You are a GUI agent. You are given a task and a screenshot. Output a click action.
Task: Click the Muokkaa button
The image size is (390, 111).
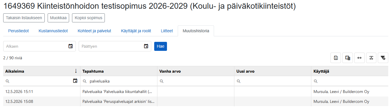(x=58, y=18)
